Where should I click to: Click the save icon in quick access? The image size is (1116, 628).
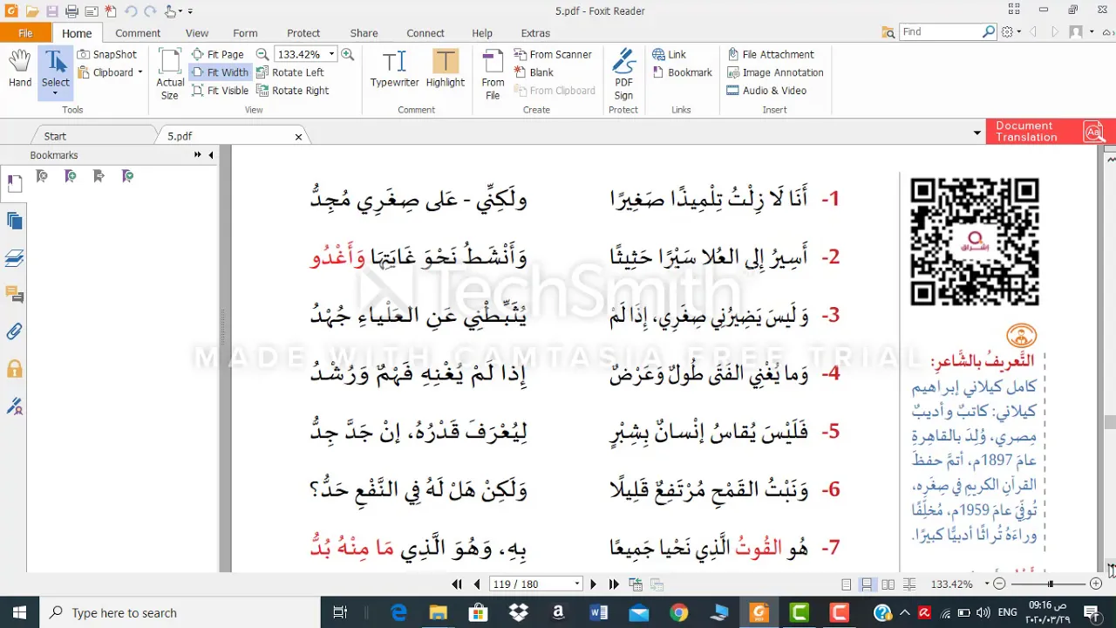coord(52,11)
